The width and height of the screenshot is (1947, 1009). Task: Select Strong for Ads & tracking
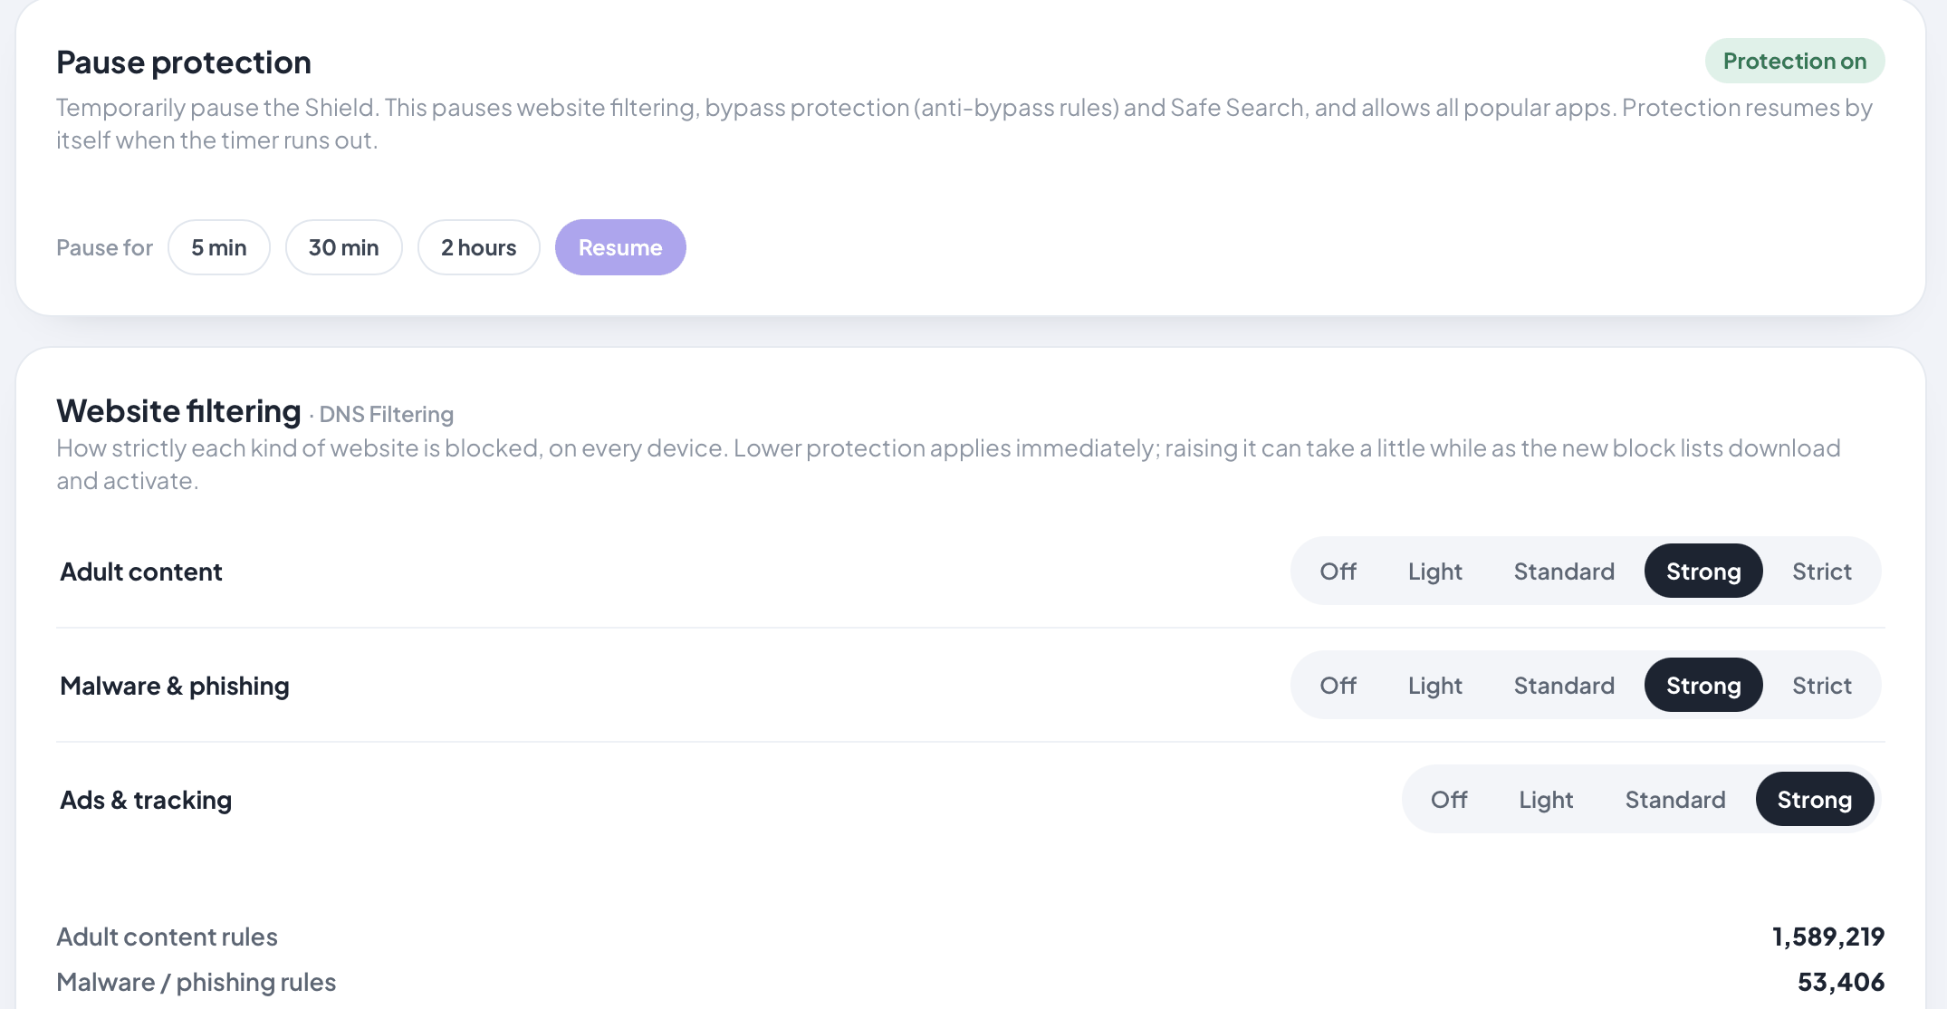1815,799
